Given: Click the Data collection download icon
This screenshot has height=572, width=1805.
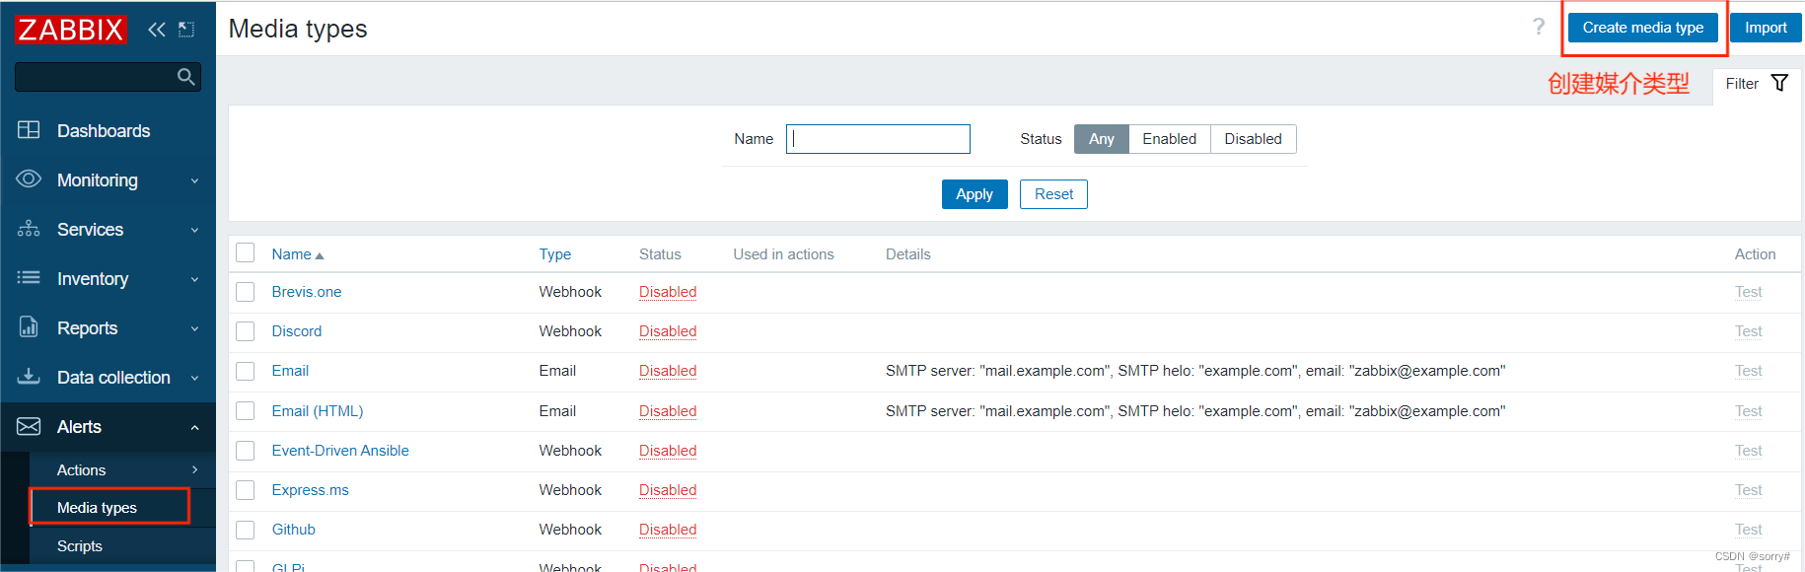Looking at the screenshot, I should coord(29,377).
